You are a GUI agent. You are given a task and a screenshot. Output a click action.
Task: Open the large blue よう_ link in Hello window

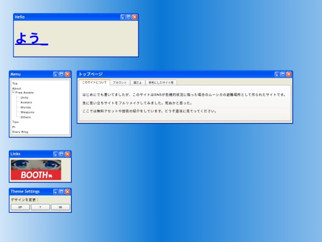(x=32, y=38)
